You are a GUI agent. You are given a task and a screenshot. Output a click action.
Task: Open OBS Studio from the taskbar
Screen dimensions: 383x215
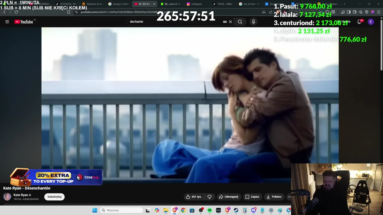pyautogui.click(x=201, y=210)
